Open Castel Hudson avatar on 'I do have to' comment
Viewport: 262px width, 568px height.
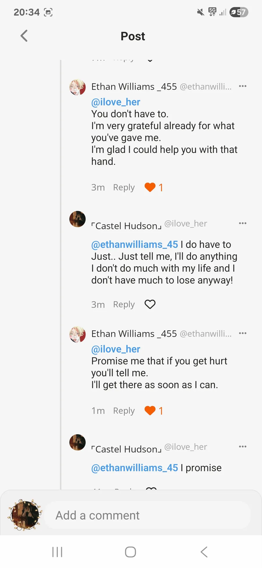(x=77, y=219)
